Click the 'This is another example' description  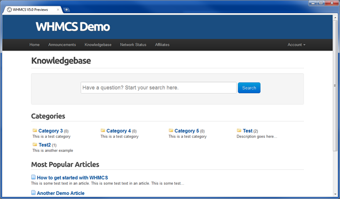[x=53, y=150]
